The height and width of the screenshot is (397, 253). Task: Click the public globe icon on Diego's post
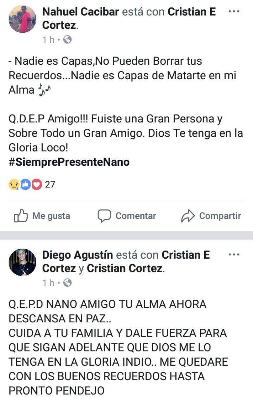click(67, 283)
